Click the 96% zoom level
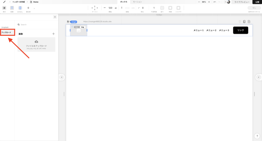The image size is (262, 141). click(x=204, y=2)
